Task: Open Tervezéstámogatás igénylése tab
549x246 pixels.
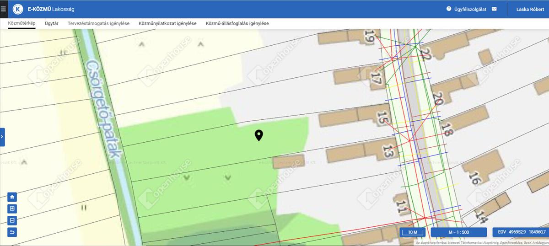Action: click(98, 23)
